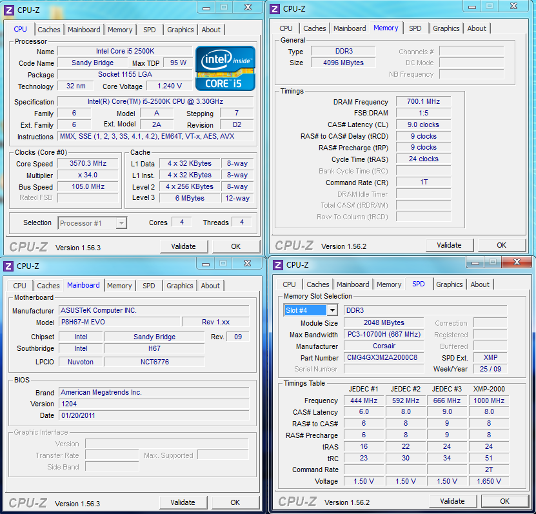Click the Cycle Time value 24 clocks
Image resolution: width=536 pixels, height=514 pixels.
423,159
